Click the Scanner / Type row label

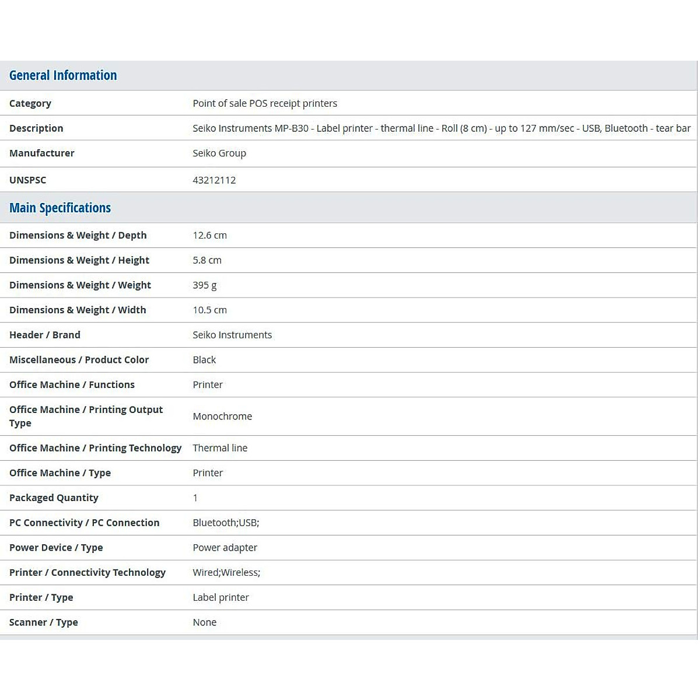44,622
